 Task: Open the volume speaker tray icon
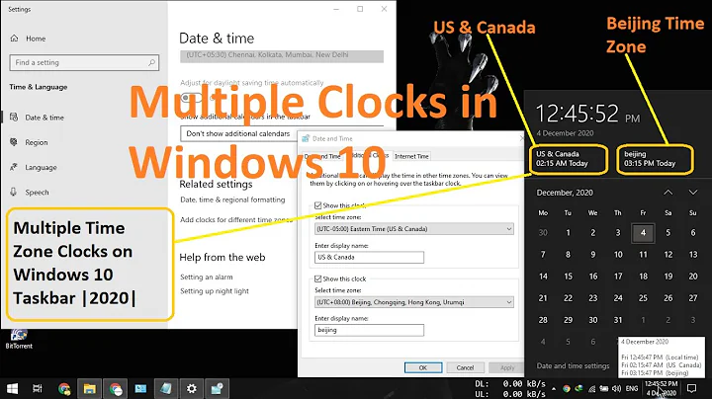pyautogui.click(x=617, y=388)
